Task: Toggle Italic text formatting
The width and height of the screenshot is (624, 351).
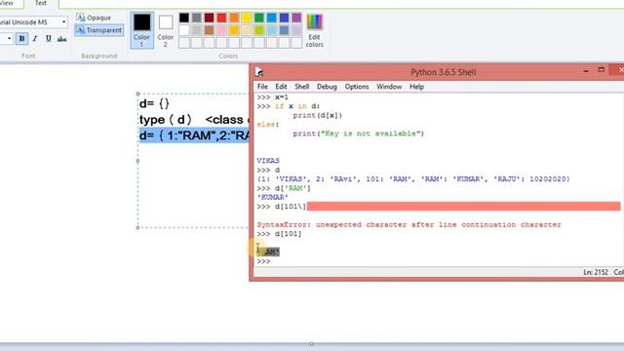Action: [35, 39]
